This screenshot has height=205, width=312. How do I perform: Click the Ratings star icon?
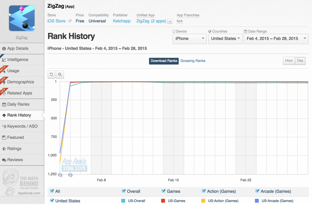point(4,149)
